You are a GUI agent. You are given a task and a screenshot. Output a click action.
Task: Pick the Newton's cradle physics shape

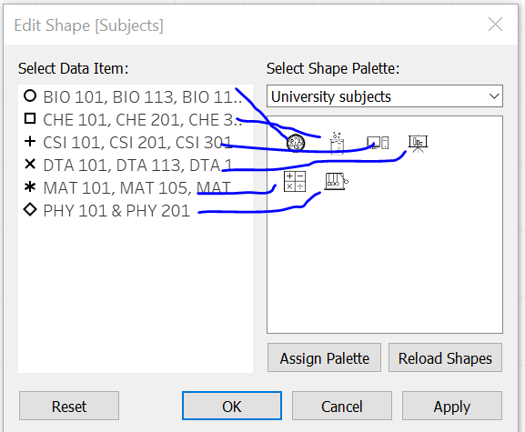pyautogui.click(x=337, y=181)
